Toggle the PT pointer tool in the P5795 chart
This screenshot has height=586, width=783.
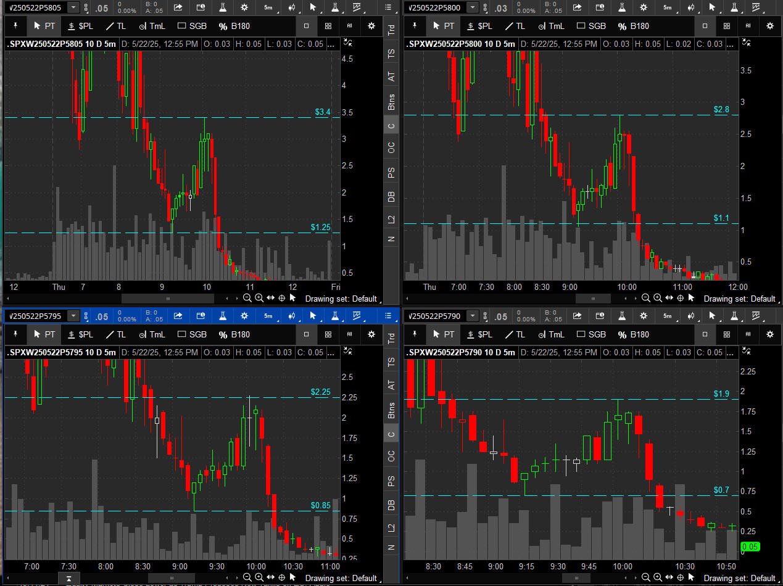pos(45,334)
